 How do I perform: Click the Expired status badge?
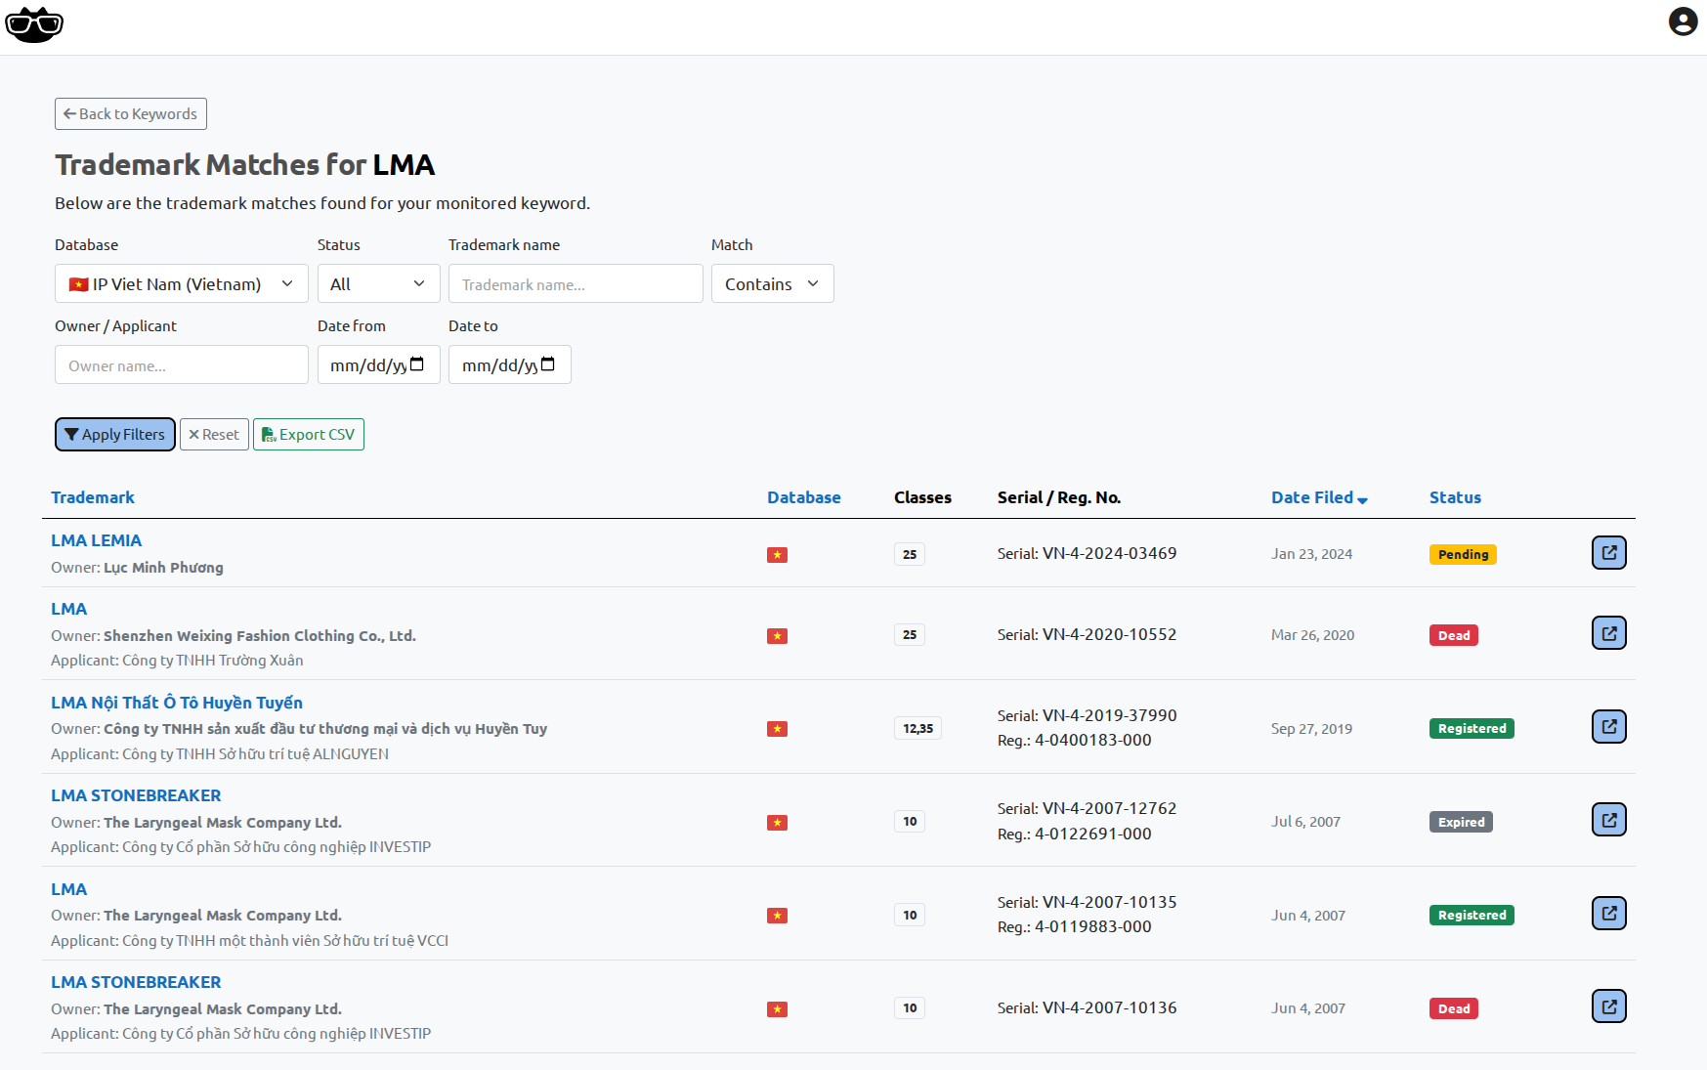pyautogui.click(x=1461, y=822)
